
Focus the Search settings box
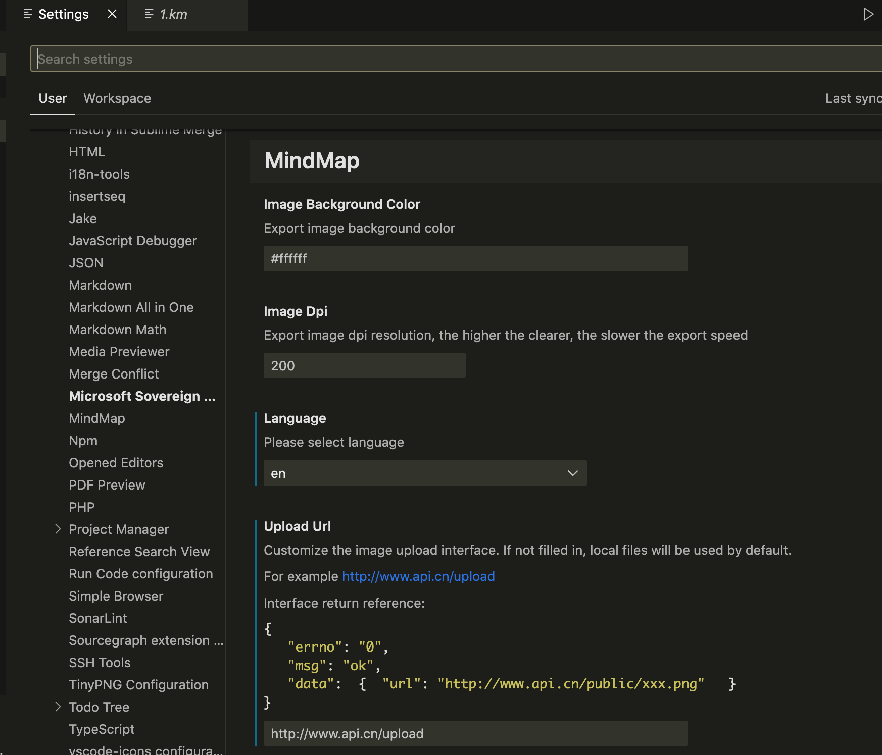[x=455, y=59]
